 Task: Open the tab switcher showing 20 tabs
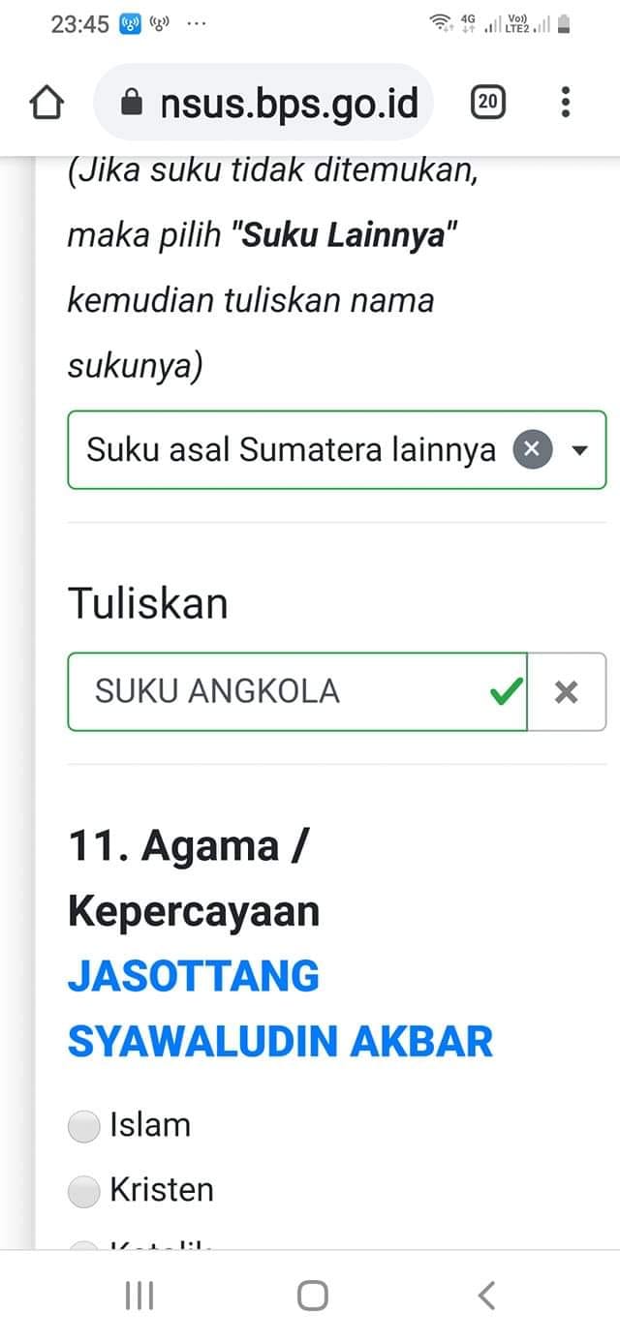[x=488, y=102]
